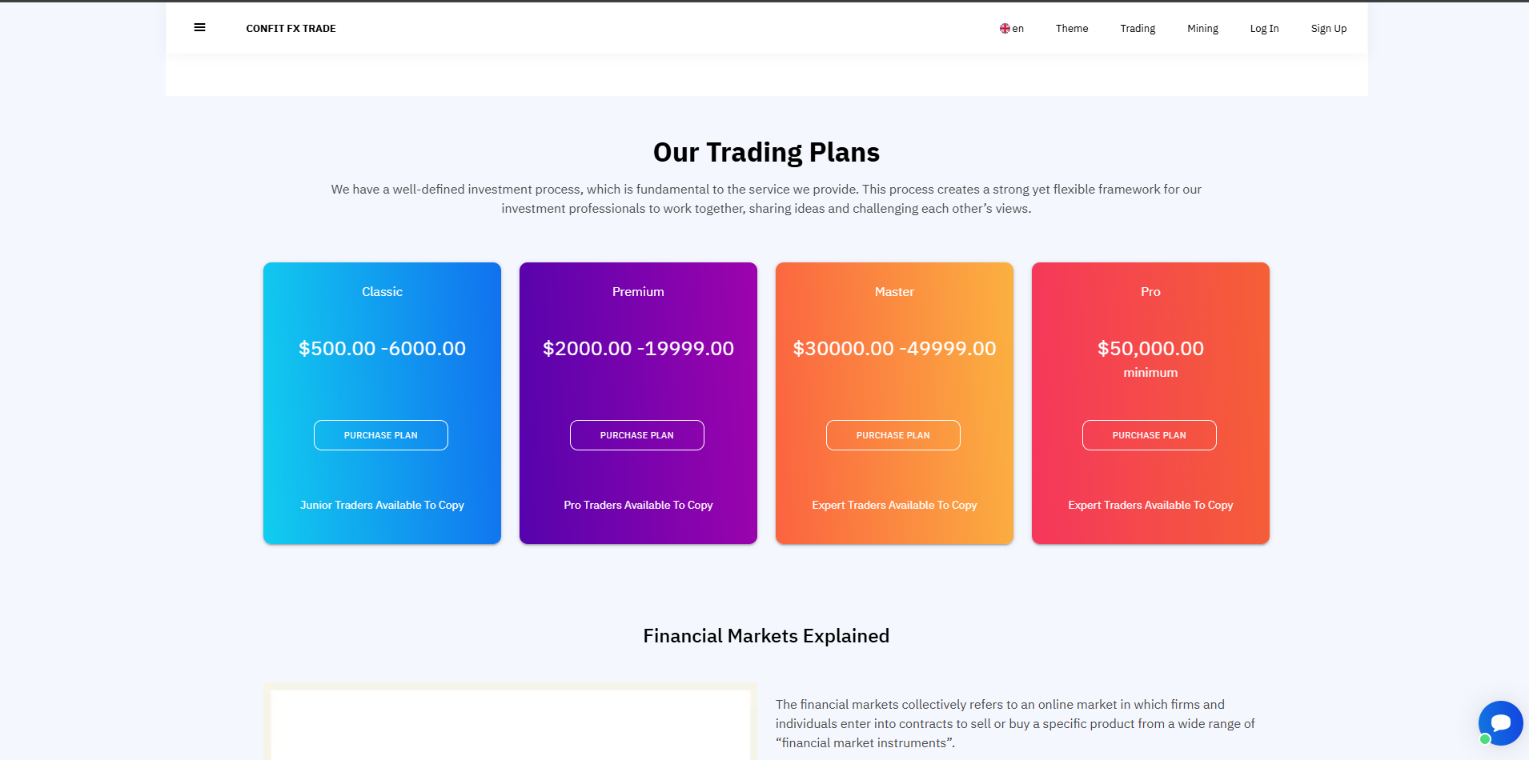Open the 'en' language selector
The image size is (1529, 760).
[x=1018, y=29]
